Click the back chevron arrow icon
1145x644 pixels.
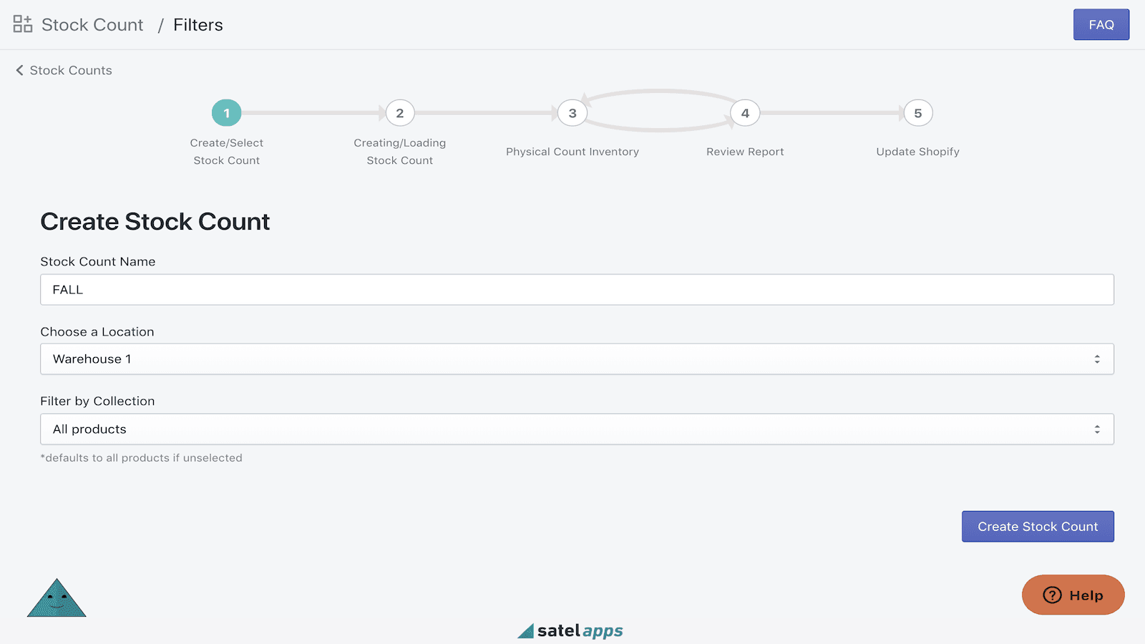[19, 70]
